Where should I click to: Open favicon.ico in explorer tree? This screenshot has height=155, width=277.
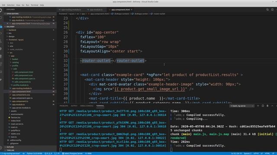[x=16, y=118]
